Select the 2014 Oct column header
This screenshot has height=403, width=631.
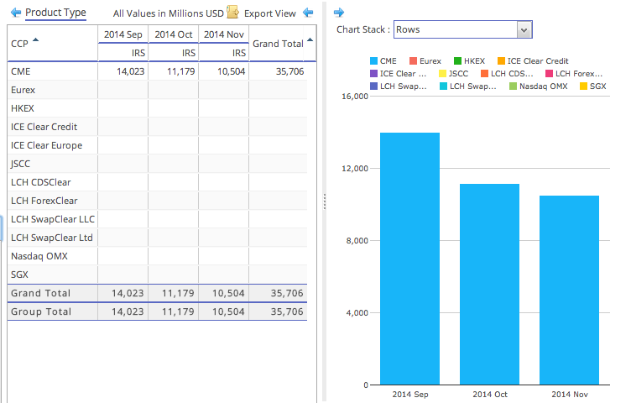click(x=174, y=34)
